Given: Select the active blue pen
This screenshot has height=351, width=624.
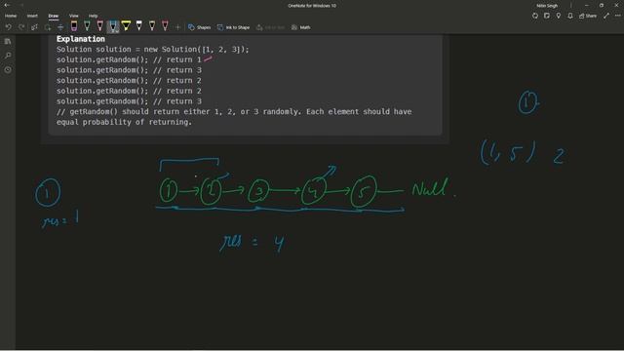Looking at the screenshot, I should point(113,26).
